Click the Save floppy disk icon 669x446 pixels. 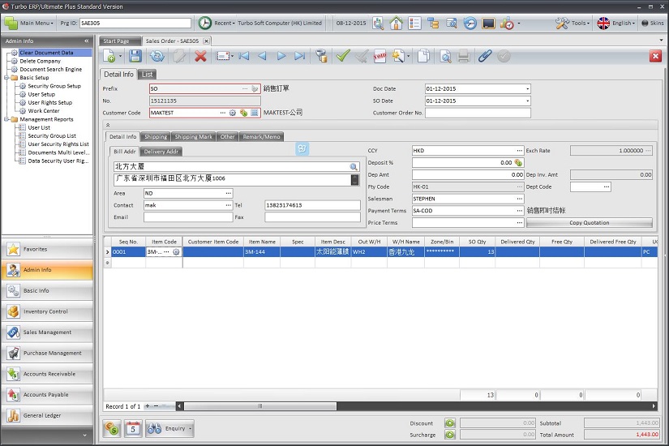(135, 56)
